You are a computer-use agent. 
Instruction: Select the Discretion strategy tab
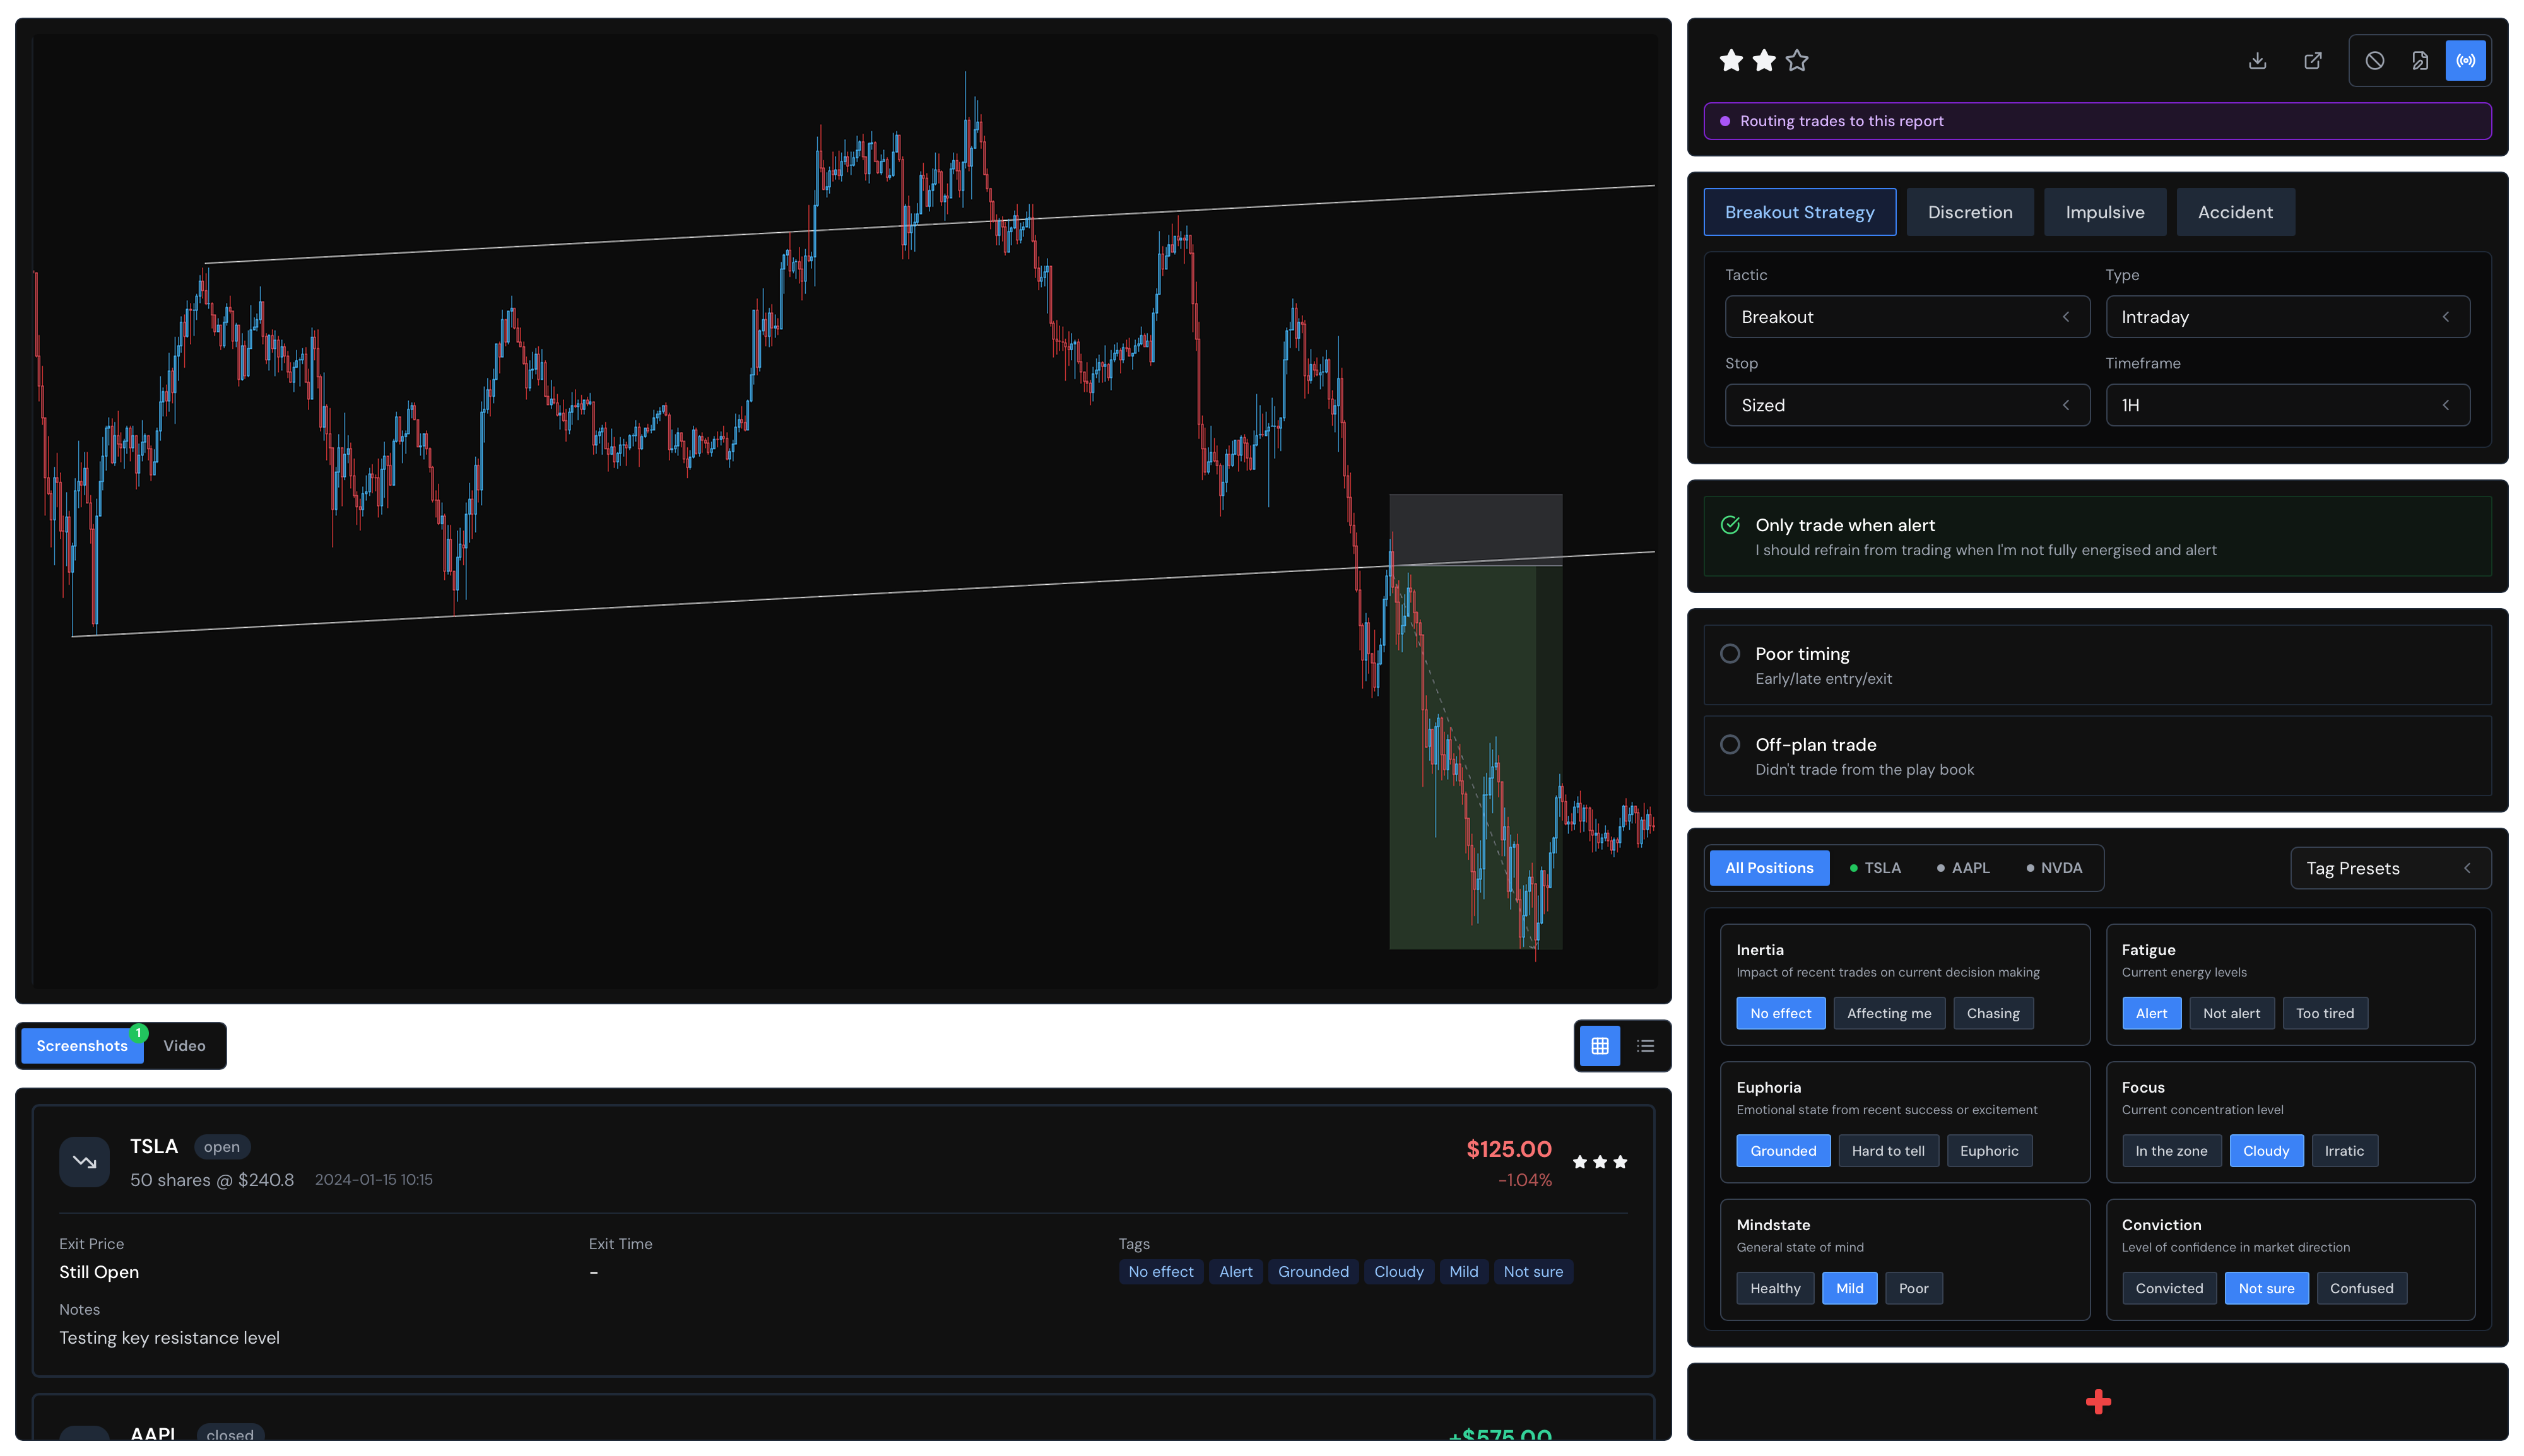pyautogui.click(x=1969, y=212)
